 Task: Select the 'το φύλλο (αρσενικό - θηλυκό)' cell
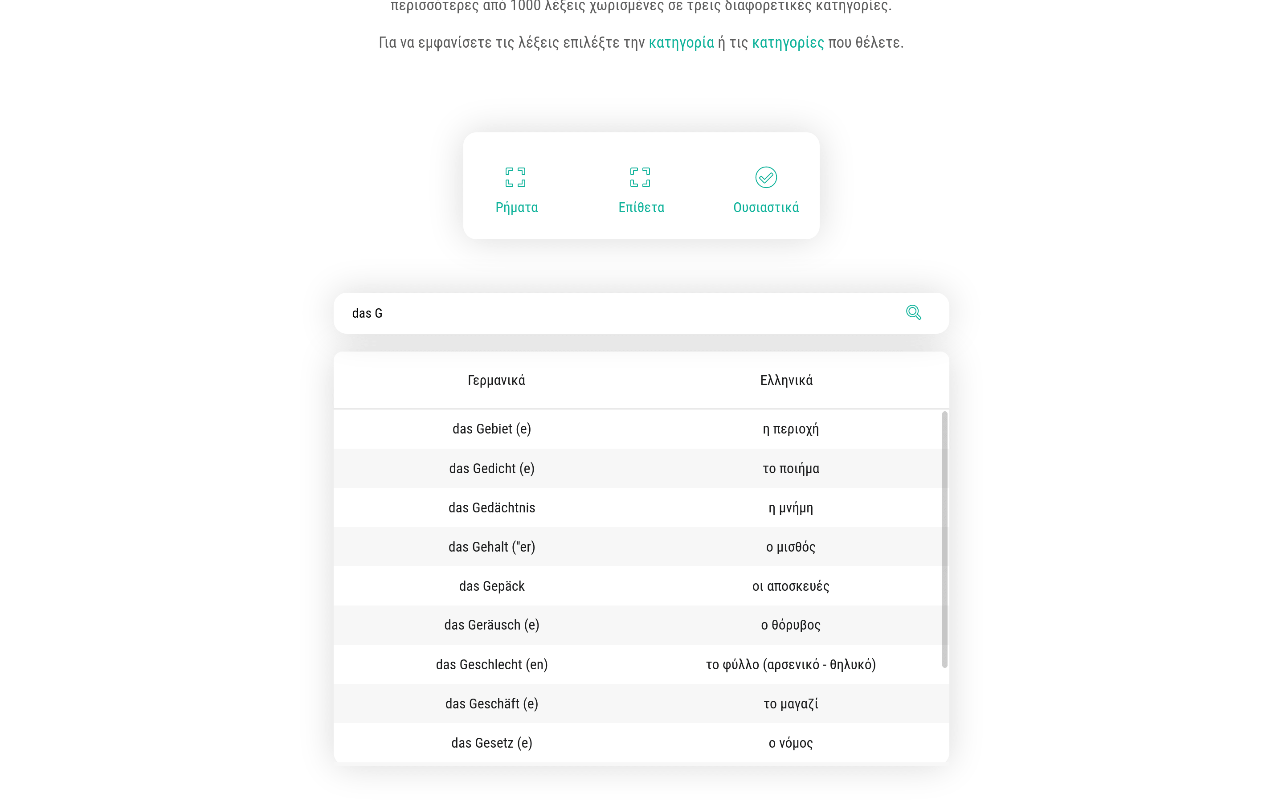pos(790,665)
